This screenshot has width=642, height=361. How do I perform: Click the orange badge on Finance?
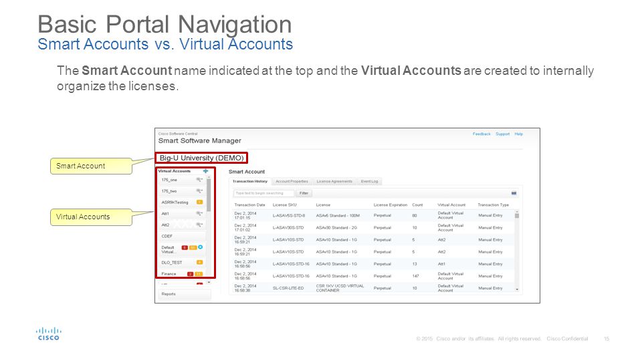pos(198,274)
